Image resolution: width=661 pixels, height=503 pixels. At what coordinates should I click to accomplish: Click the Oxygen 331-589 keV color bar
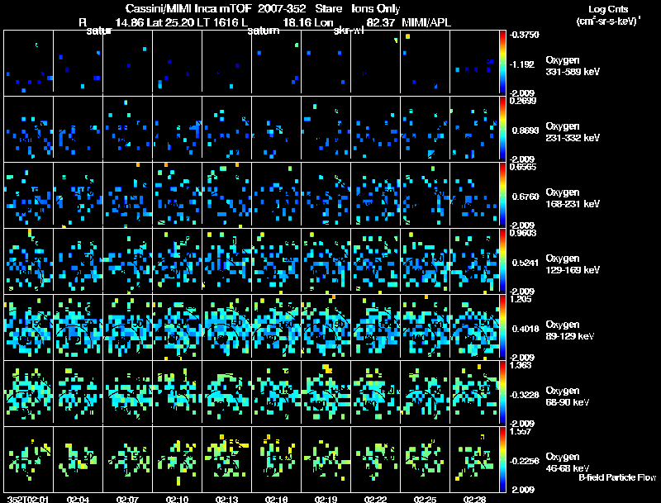[x=504, y=63]
